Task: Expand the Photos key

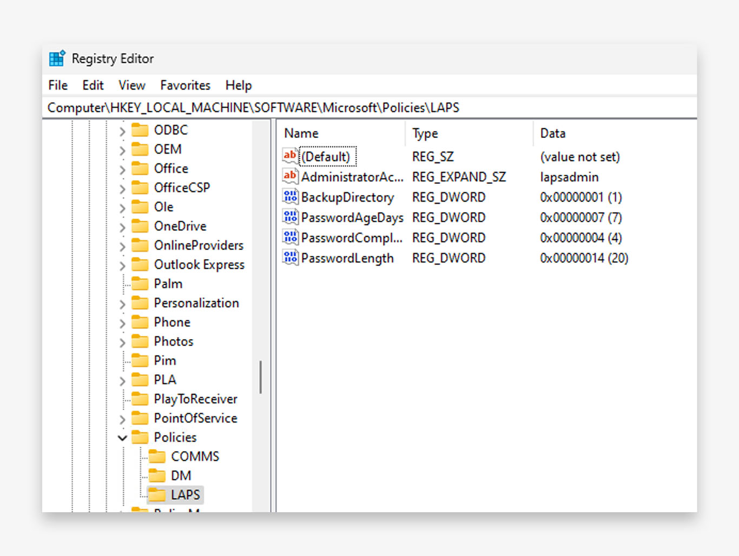Action: tap(122, 342)
